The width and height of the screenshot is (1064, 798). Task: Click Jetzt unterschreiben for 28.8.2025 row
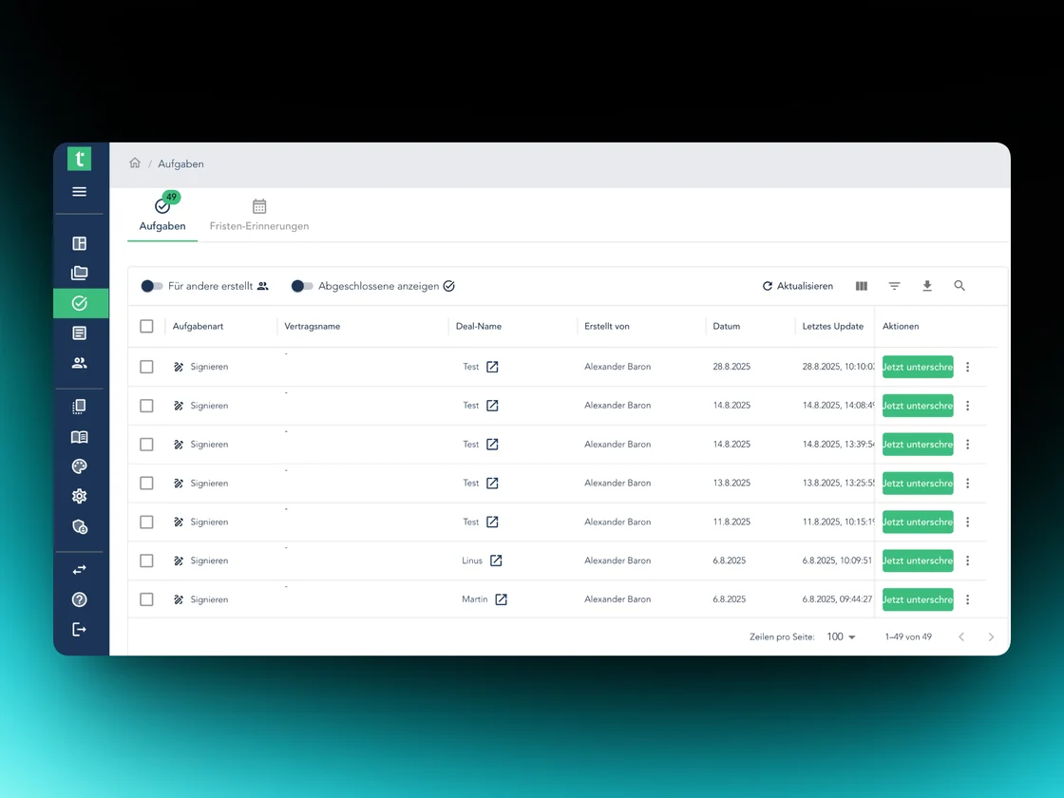point(918,367)
